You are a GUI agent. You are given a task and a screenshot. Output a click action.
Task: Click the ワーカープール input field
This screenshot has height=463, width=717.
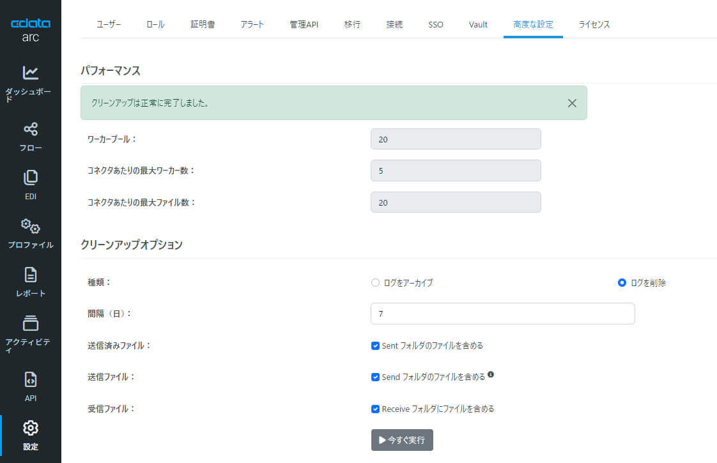tap(456, 139)
